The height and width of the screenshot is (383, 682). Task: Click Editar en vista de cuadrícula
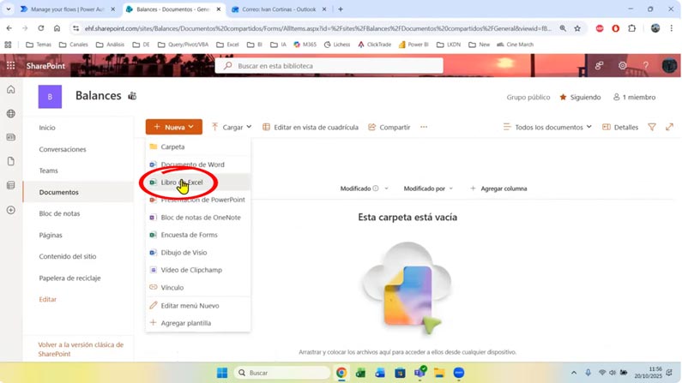click(x=311, y=127)
